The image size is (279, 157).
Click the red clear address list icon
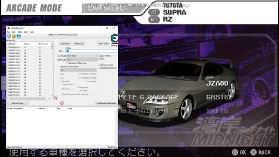click(x=62, y=103)
